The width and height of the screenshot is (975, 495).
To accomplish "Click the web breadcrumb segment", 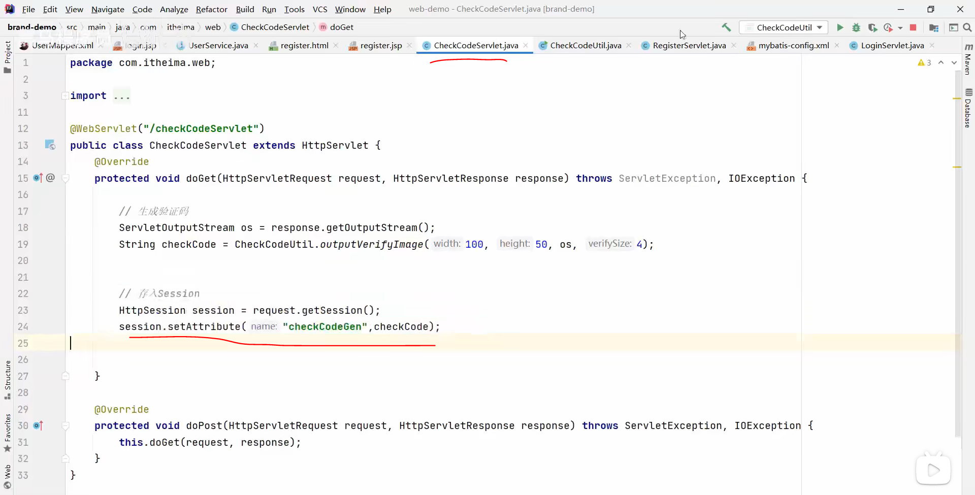I will [x=213, y=27].
